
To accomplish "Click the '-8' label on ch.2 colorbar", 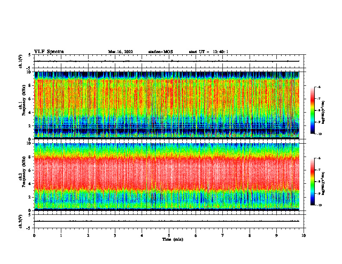I will 319,182.
